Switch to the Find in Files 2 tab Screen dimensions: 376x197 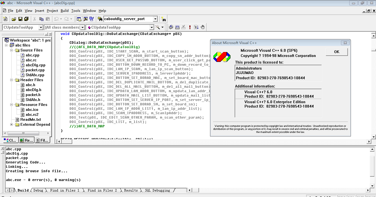pos(102,190)
